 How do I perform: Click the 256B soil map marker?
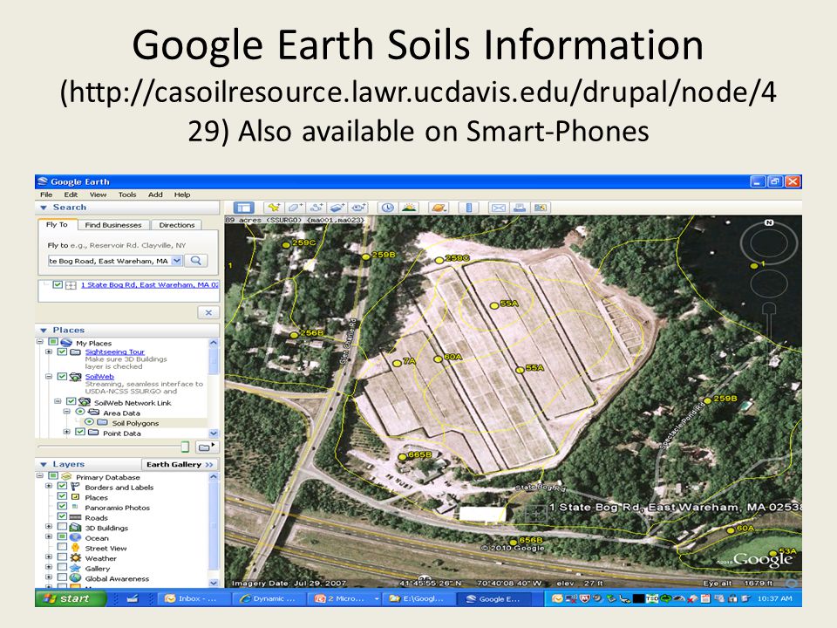[x=294, y=335]
